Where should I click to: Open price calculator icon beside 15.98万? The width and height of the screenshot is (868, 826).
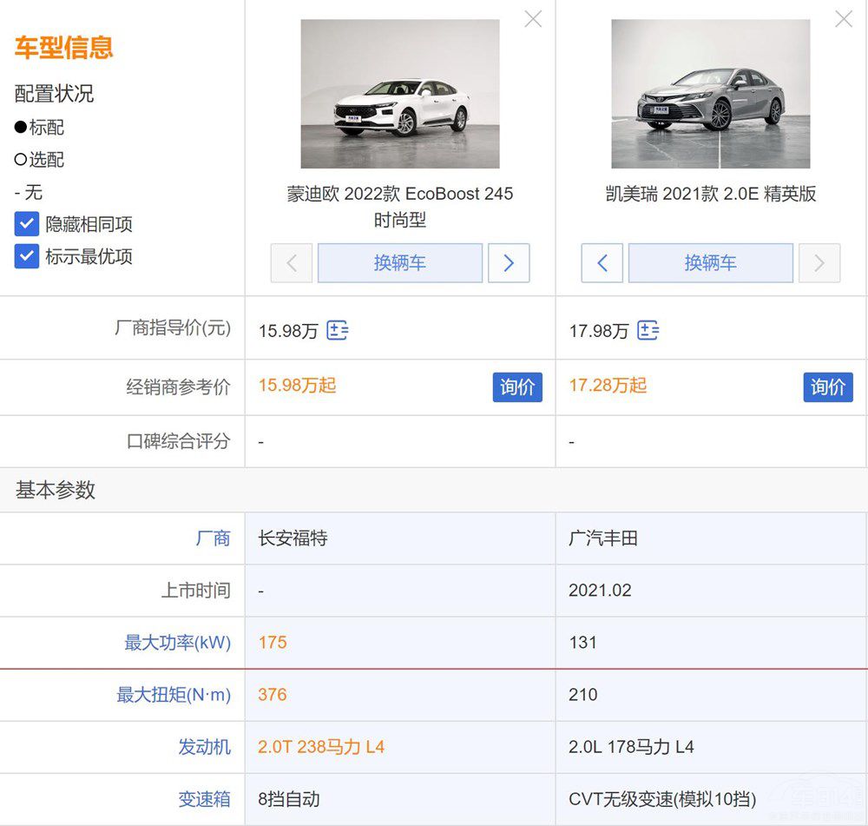point(338,330)
